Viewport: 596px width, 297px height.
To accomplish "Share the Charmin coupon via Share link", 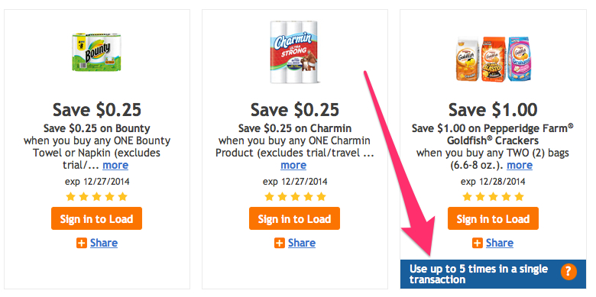I will coord(302,243).
